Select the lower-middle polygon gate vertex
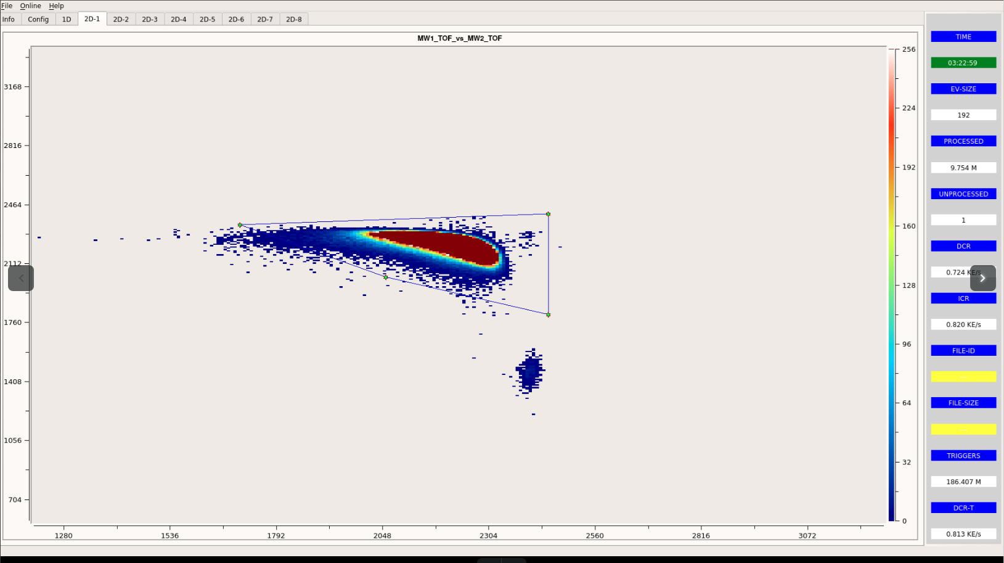This screenshot has height=563, width=1004. pyautogui.click(x=386, y=277)
